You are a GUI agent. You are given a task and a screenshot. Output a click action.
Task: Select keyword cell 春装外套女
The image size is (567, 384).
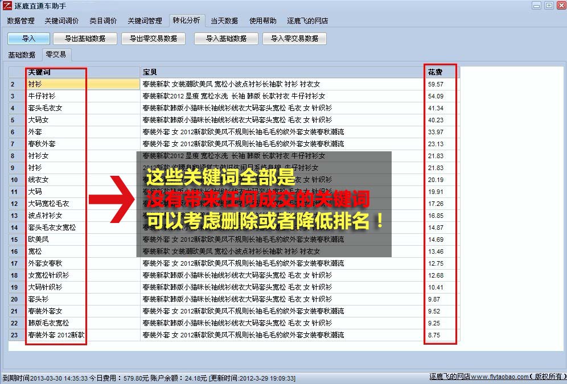click(83, 311)
